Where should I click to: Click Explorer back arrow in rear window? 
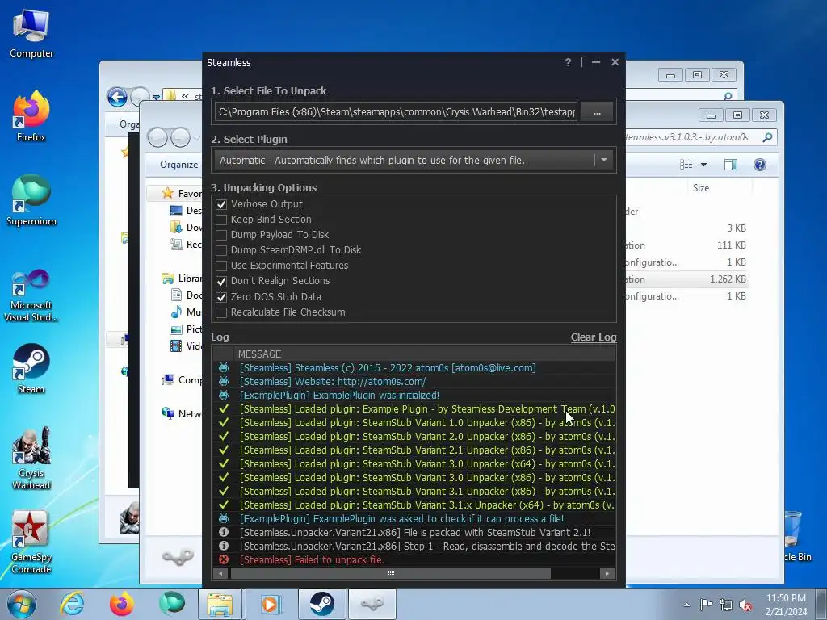coord(117,97)
